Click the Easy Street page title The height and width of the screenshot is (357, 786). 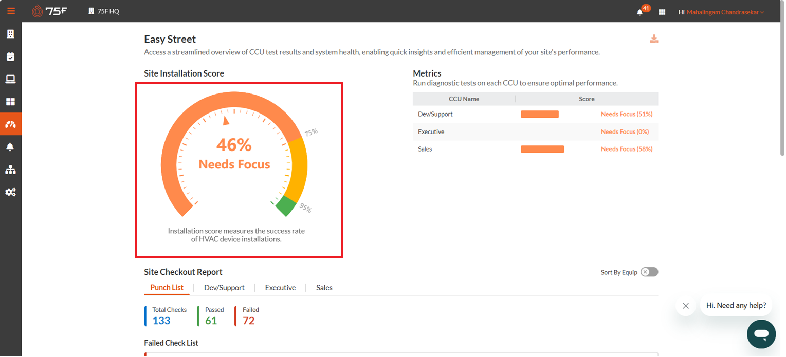click(170, 39)
